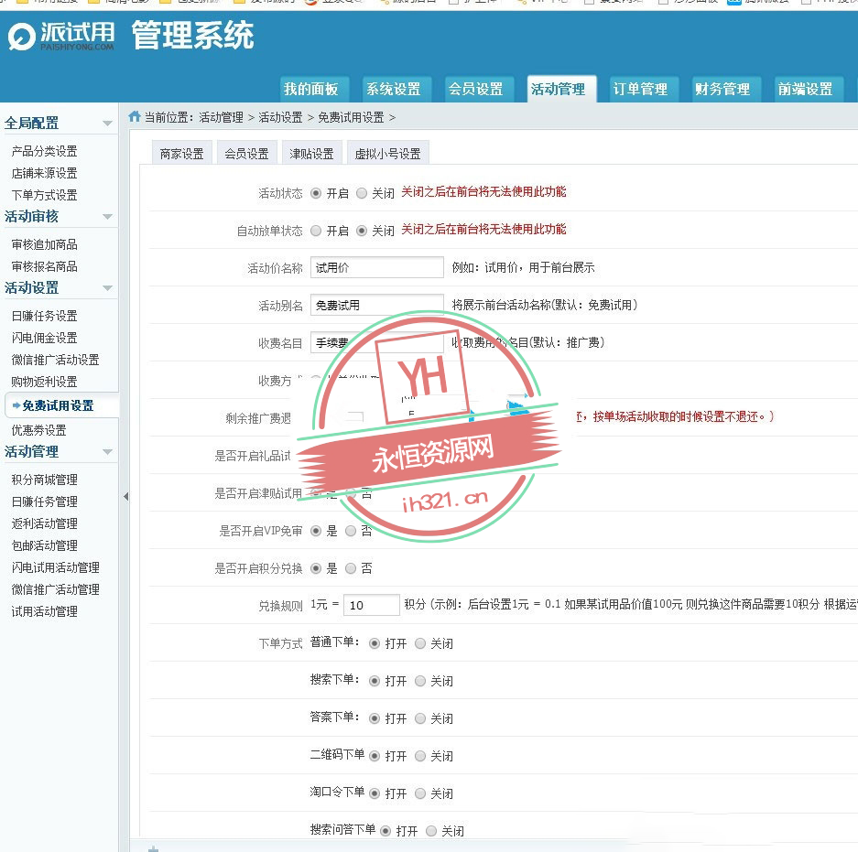Turn 普通下单 to 打开
858x852 pixels.
coord(375,643)
